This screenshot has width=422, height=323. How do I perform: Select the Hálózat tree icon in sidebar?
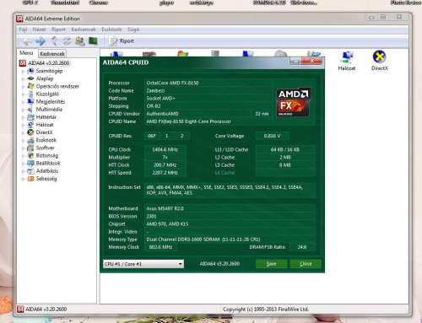30,125
